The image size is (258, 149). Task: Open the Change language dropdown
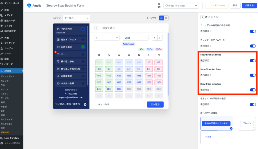(181, 6)
